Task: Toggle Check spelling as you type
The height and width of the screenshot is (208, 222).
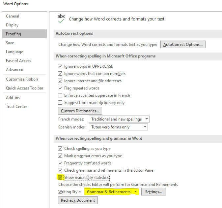Action: pos(60,149)
